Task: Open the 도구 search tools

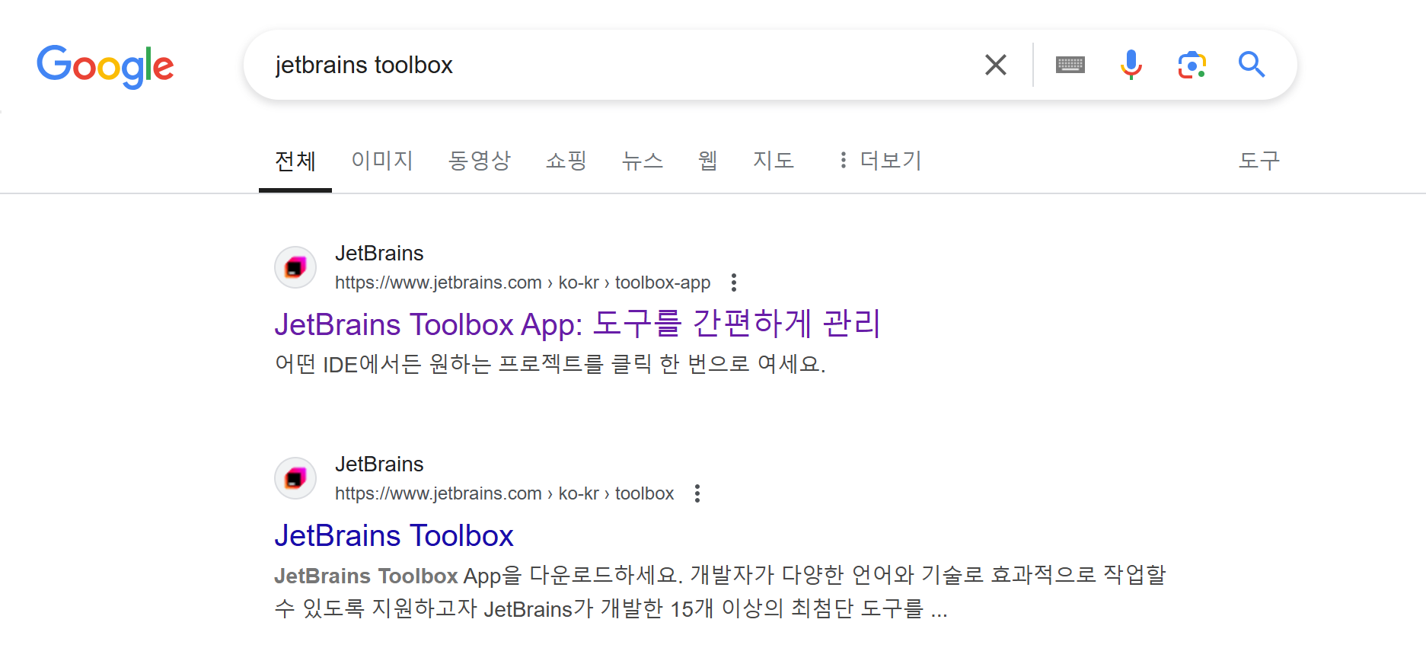Action: pyautogui.click(x=1259, y=160)
